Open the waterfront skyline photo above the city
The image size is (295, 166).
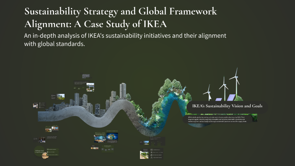(x=90, y=87)
